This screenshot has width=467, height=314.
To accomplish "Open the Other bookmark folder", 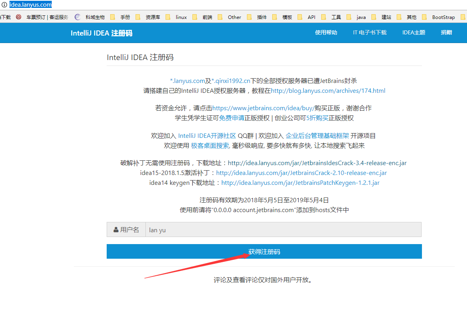I will click(x=230, y=17).
